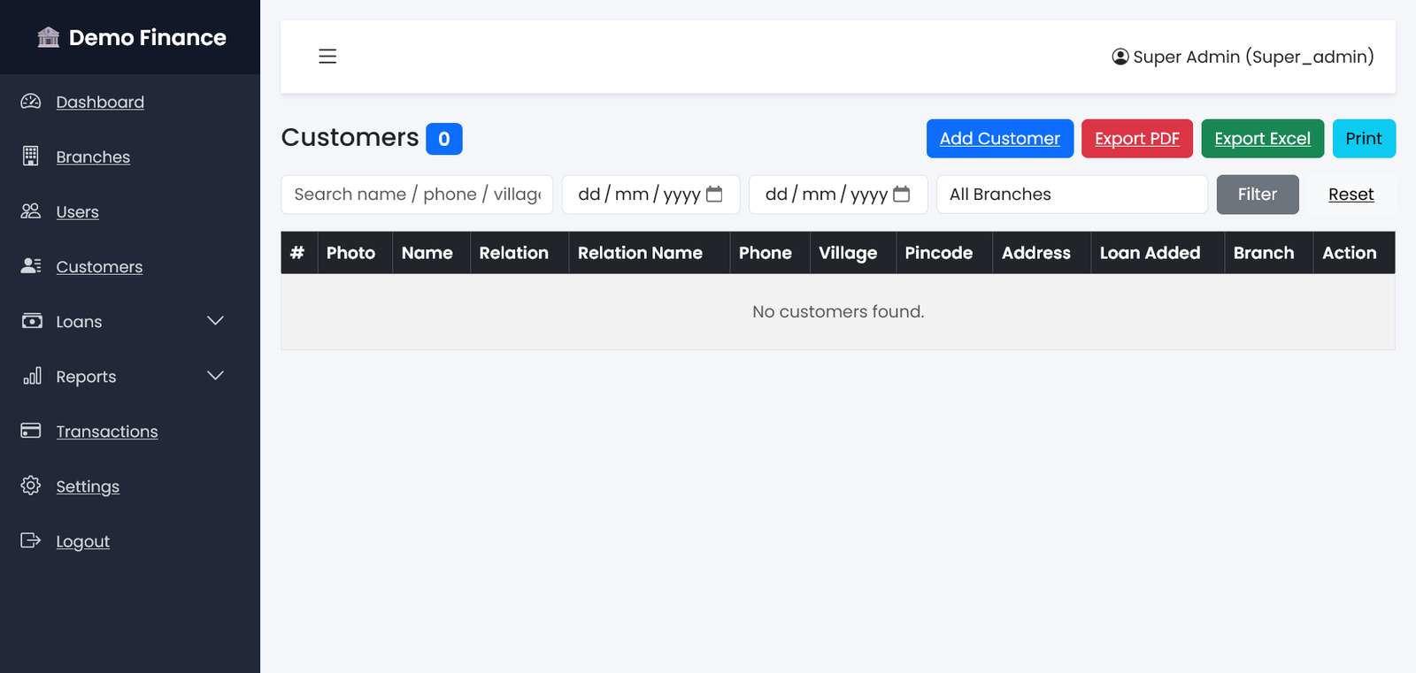The image size is (1416, 673).
Task: Open the Reports menu item
Action: [86, 377]
